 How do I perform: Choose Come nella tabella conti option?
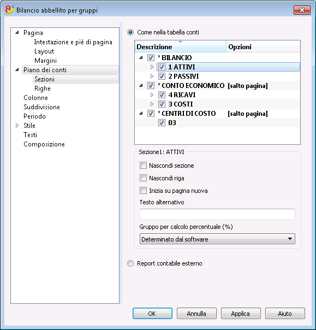tap(130, 32)
